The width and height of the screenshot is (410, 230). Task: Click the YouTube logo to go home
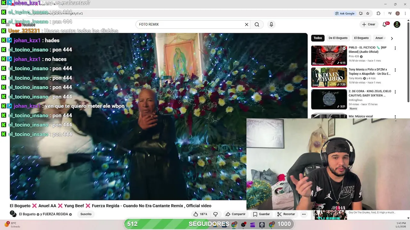pyautogui.click(x=25, y=25)
